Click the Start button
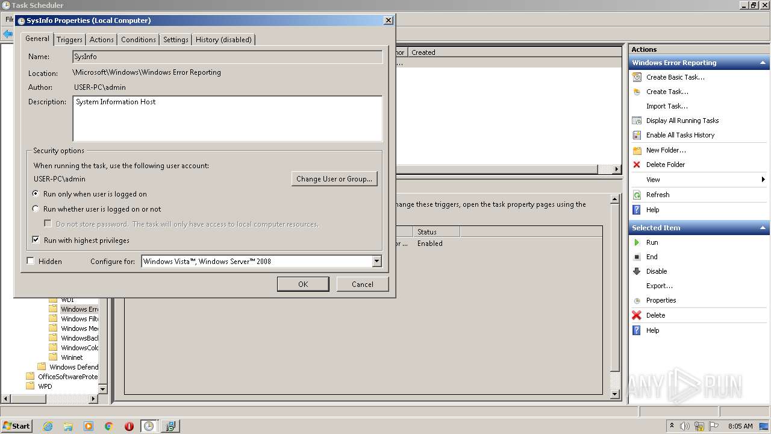The width and height of the screenshot is (771, 434). tap(16, 426)
